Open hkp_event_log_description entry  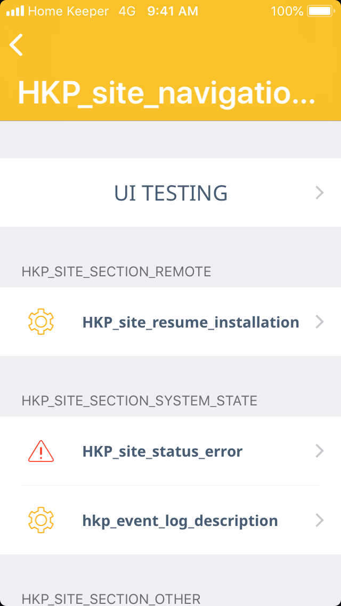click(x=180, y=521)
